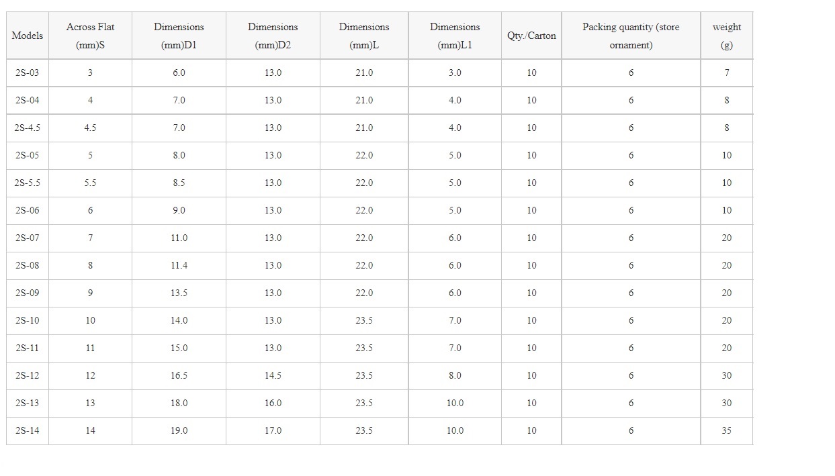Click the 11.4 D1 dimension value
The width and height of the screenshot is (835, 476).
(x=179, y=265)
